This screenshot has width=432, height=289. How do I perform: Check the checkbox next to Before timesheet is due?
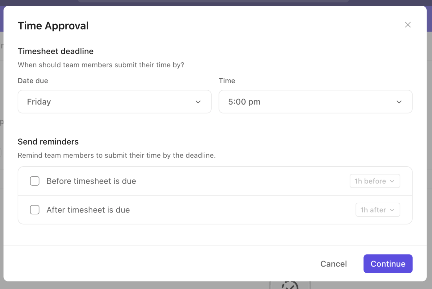(x=35, y=181)
